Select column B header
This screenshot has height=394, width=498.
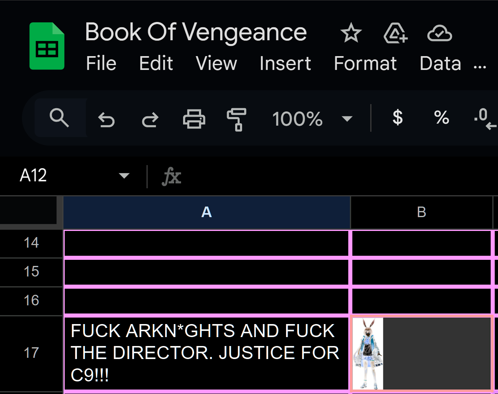[x=422, y=212]
